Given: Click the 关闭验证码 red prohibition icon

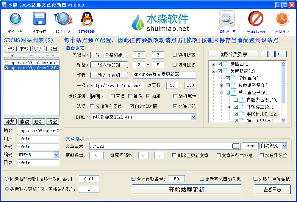Looking at the screenshot, I should (256, 18).
